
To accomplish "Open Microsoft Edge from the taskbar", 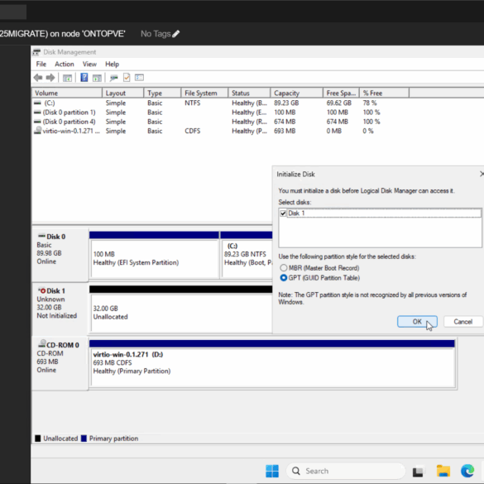I will click(x=467, y=471).
